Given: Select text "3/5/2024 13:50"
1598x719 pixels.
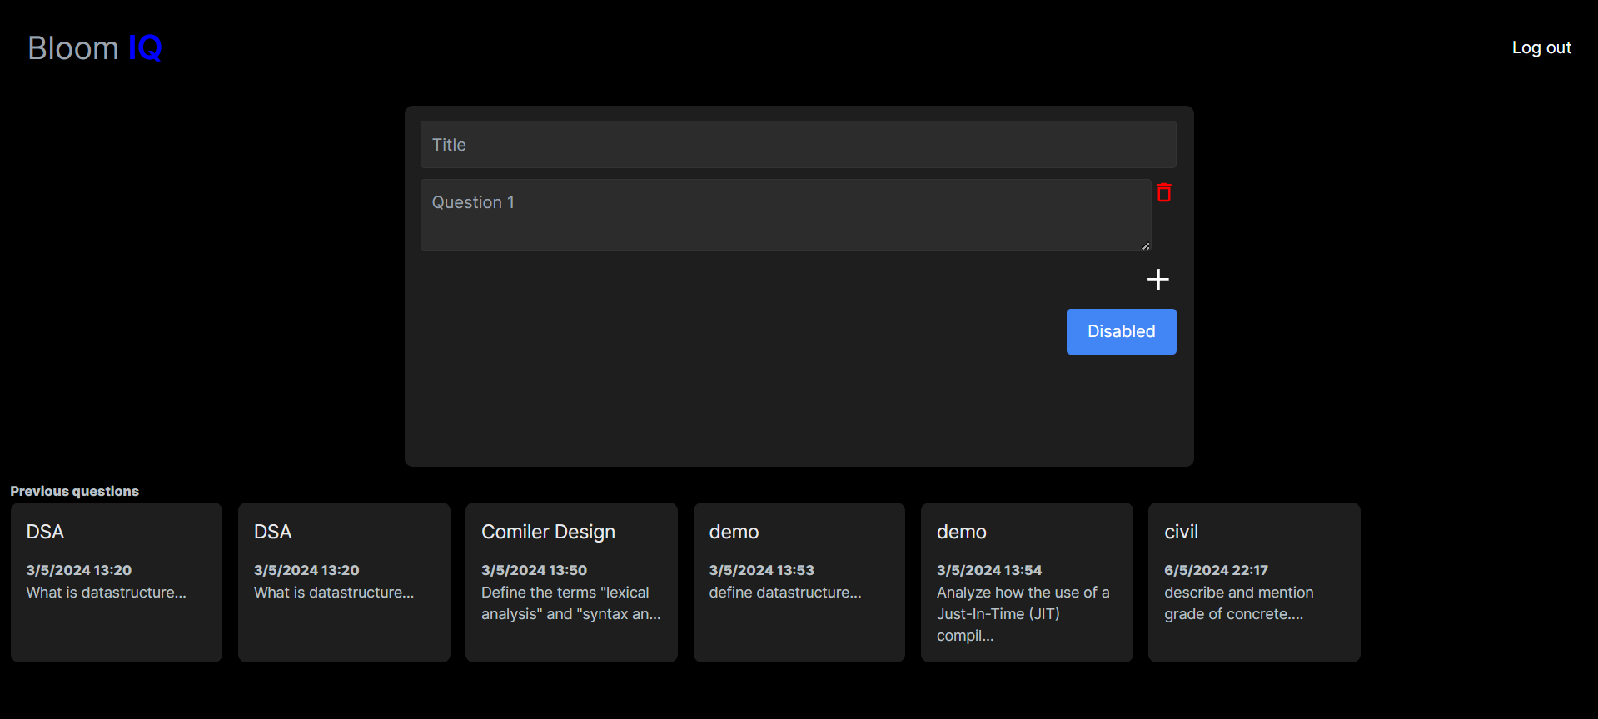Looking at the screenshot, I should 534,570.
